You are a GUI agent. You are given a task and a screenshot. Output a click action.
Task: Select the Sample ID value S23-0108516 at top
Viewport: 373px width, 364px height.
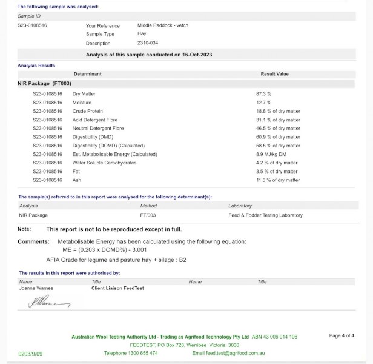32,25
